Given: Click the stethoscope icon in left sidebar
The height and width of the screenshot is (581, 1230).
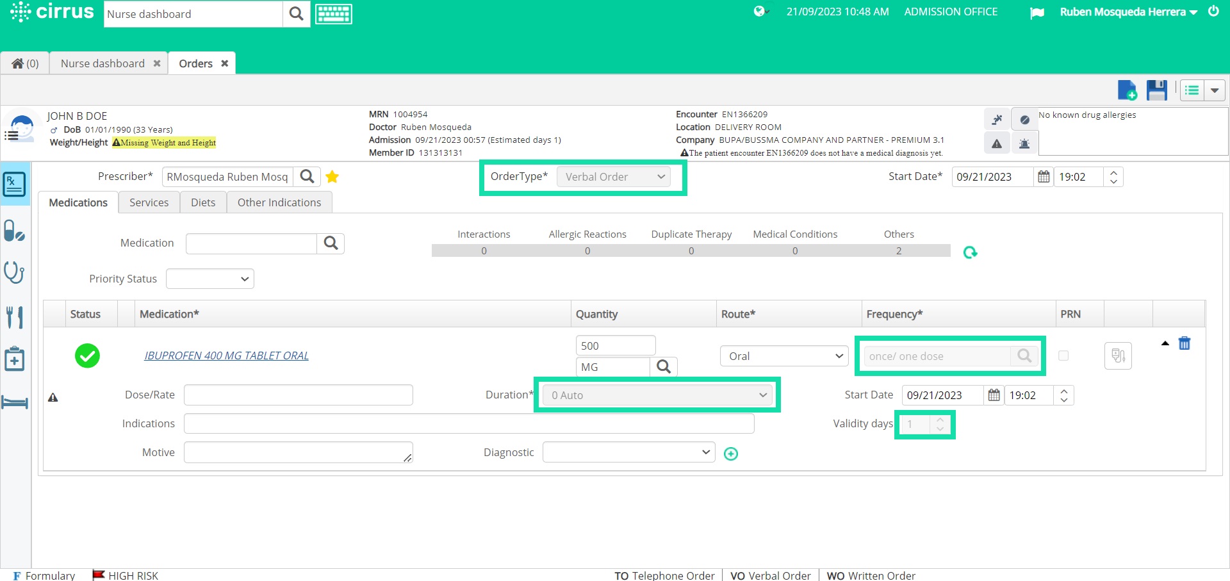Looking at the screenshot, I should 15,272.
